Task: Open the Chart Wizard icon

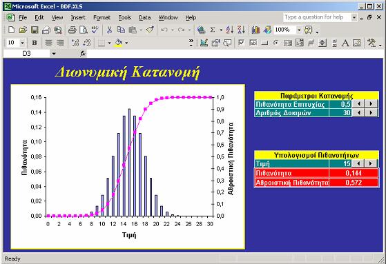Action: pos(255,30)
